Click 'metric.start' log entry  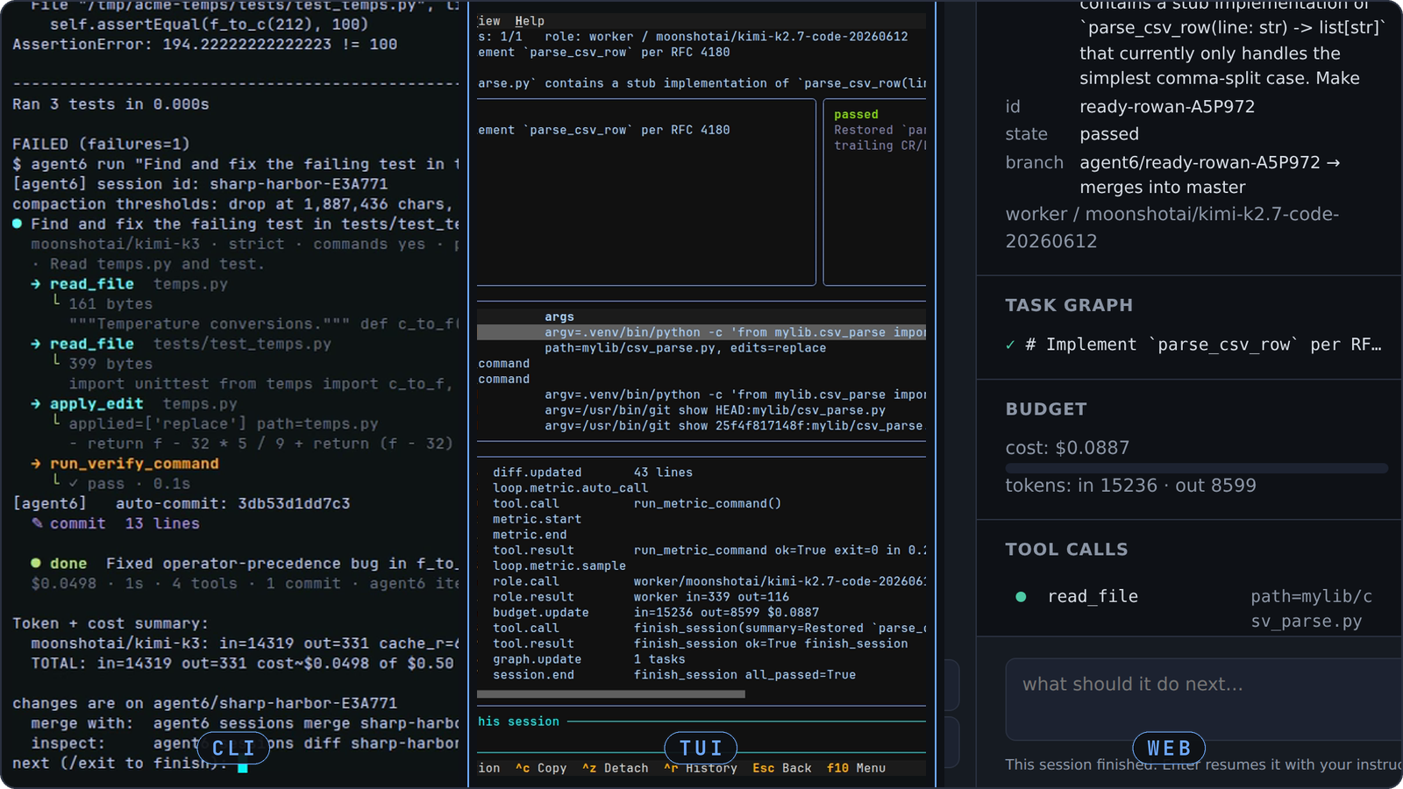click(x=537, y=519)
